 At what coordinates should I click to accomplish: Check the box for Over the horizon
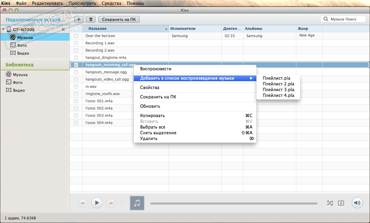click(76, 36)
